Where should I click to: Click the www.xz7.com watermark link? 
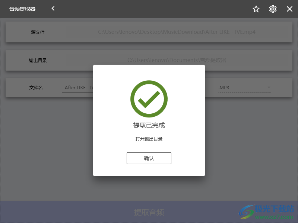[274, 217]
